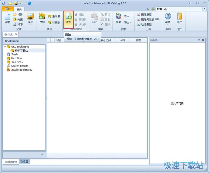Open the navigation pane options arrow
This screenshot has width=209, height=173.
[x=42, y=155]
